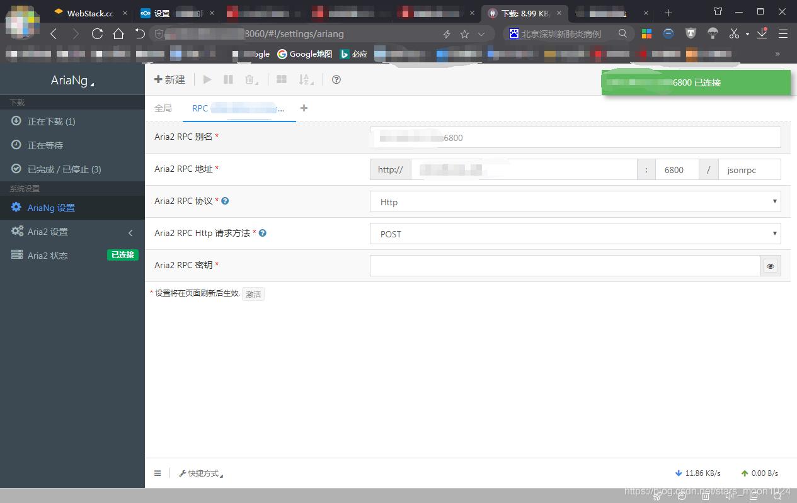Click the Aria2 RPC 密钥 input field
This screenshot has width=797, height=503.
tap(564, 265)
